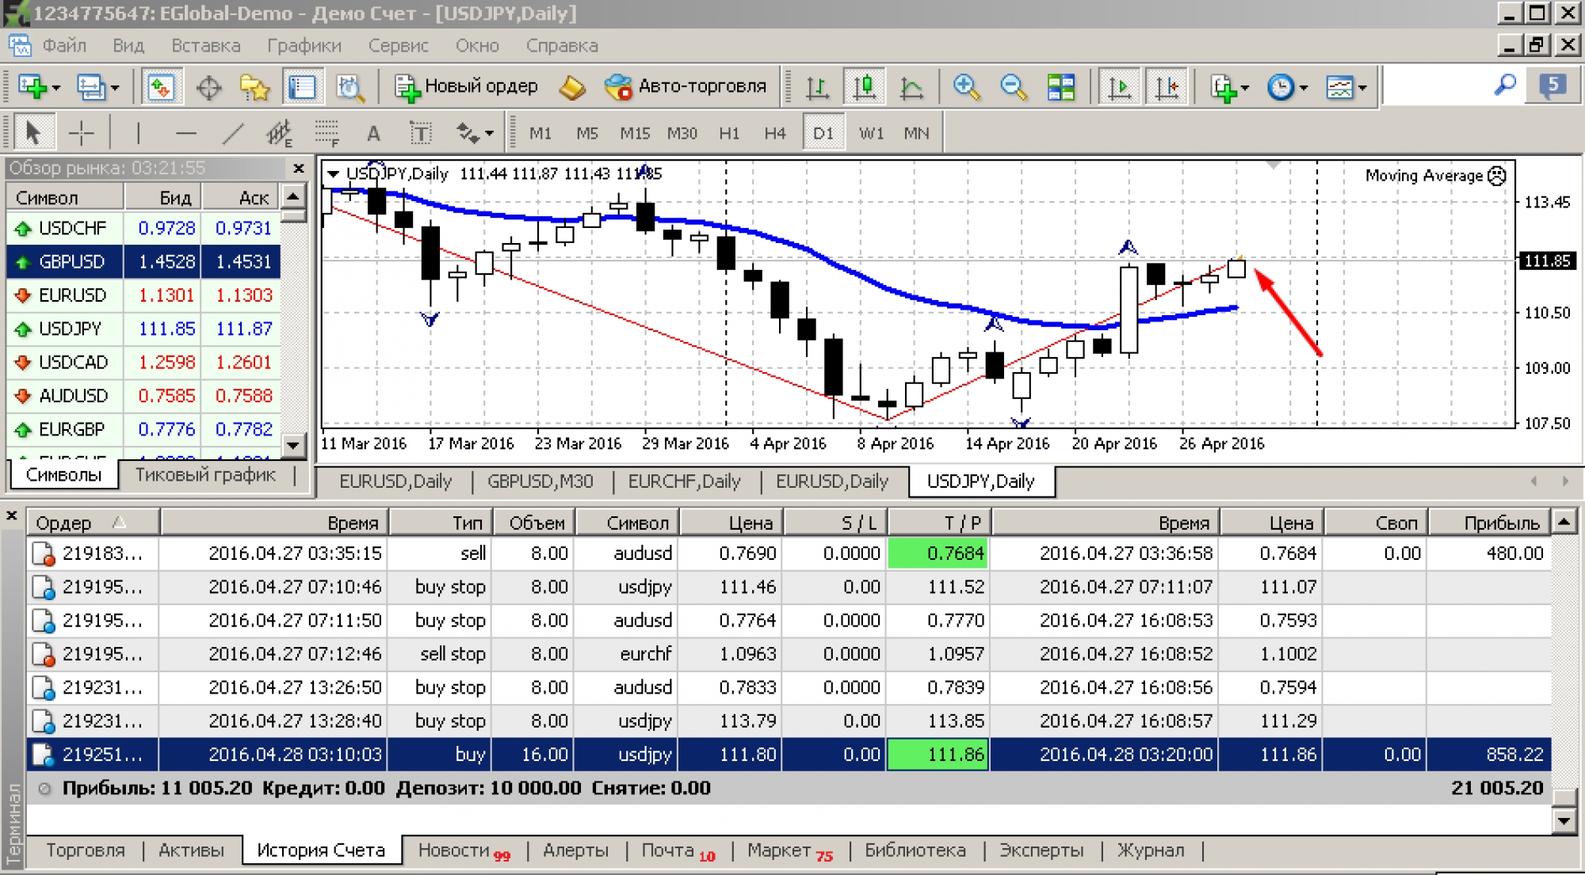Click the Zoom Out magnifier icon
The image size is (1585, 875).
pos(1013,87)
